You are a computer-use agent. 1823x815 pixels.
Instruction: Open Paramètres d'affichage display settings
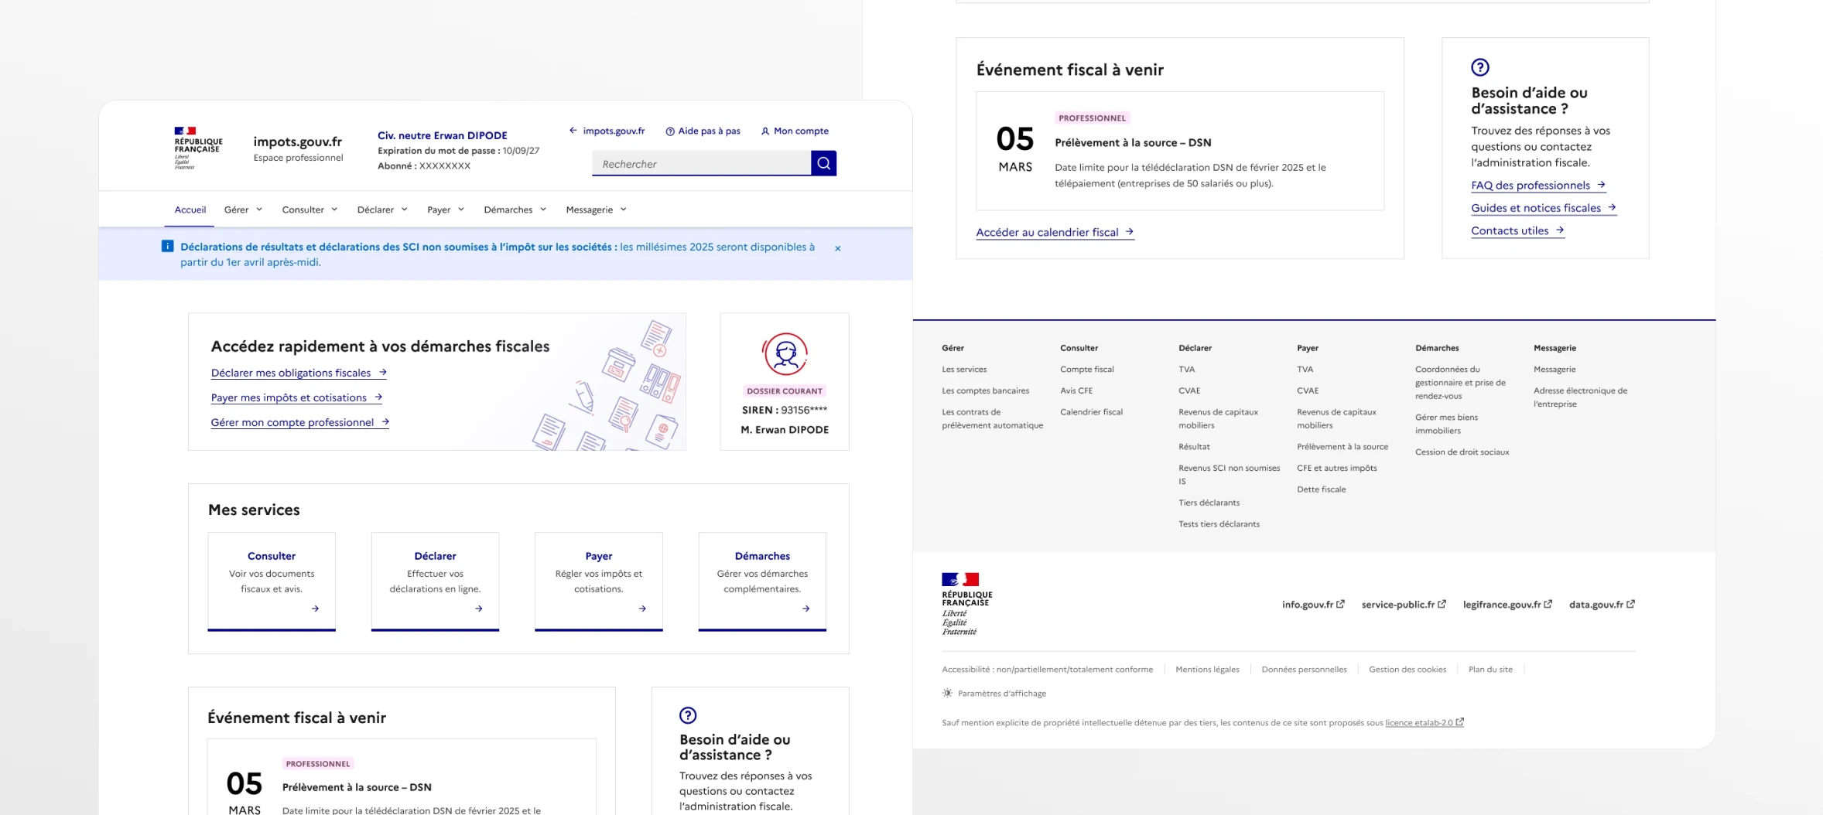point(1001,694)
